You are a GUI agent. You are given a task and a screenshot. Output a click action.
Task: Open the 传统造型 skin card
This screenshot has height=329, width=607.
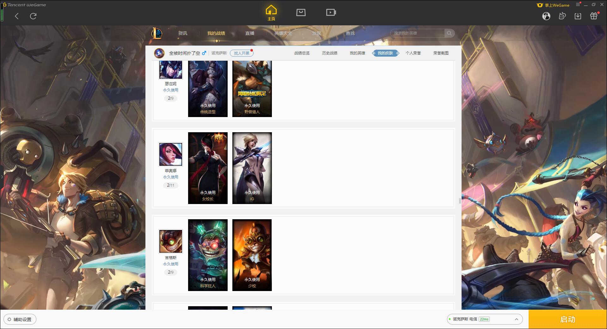[x=208, y=89]
